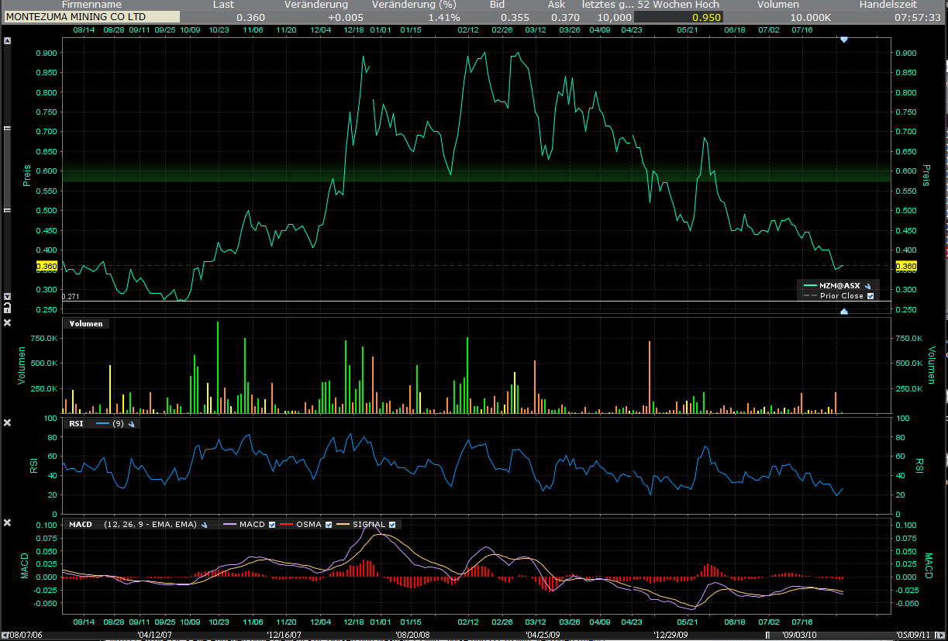
Task: Close the Volumen sub-chart panel
Action: pyautogui.click(x=8, y=322)
